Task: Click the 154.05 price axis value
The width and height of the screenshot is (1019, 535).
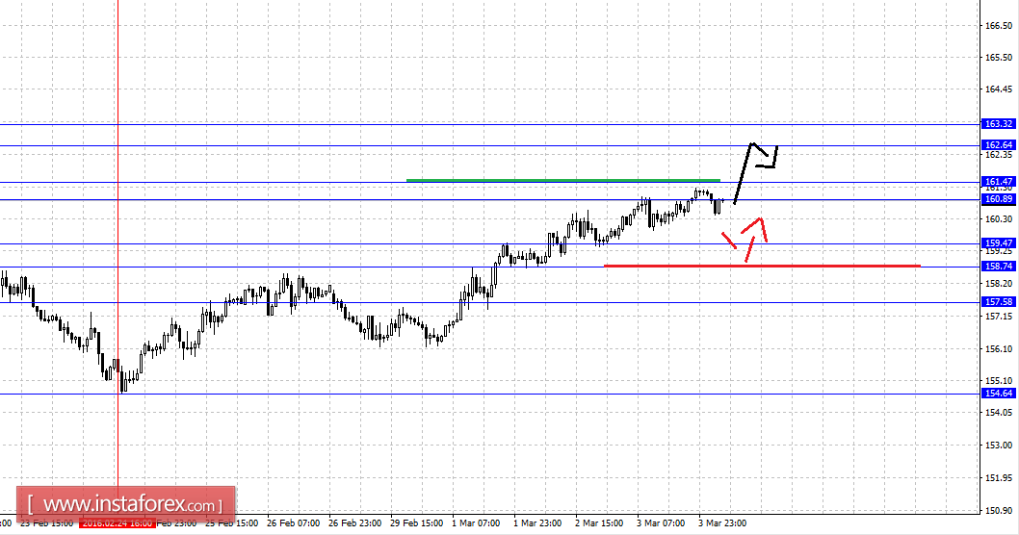Action: pos(999,412)
